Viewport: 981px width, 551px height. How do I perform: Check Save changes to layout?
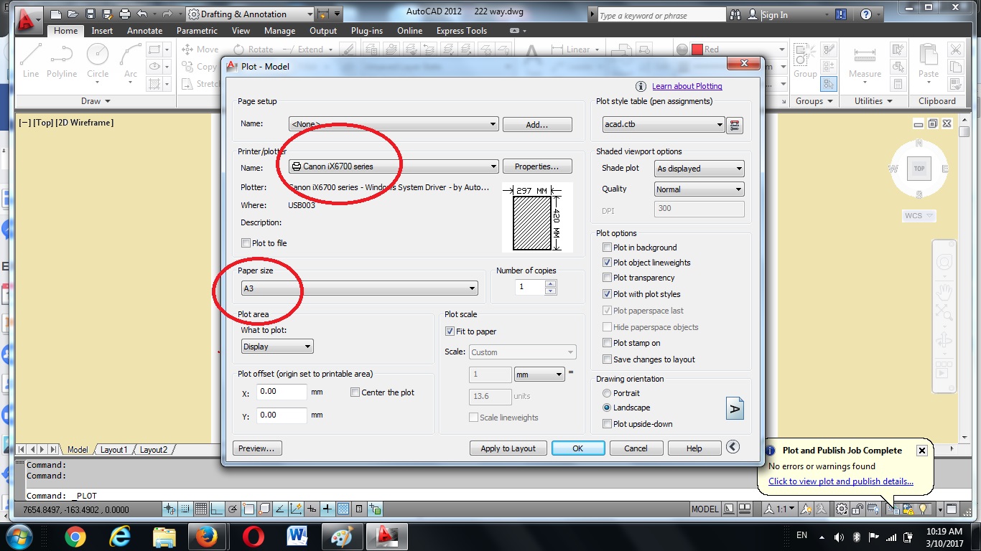pyautogui.click(x=608, y=359)
